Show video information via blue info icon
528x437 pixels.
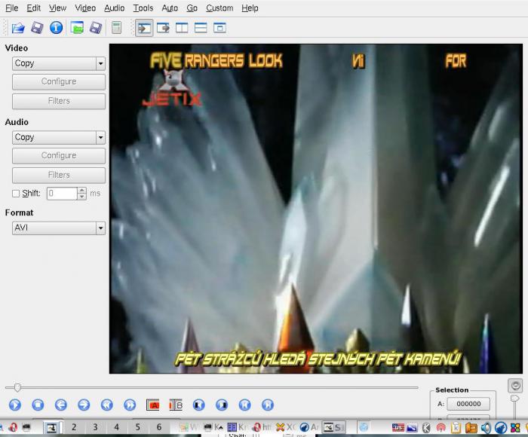57,28
